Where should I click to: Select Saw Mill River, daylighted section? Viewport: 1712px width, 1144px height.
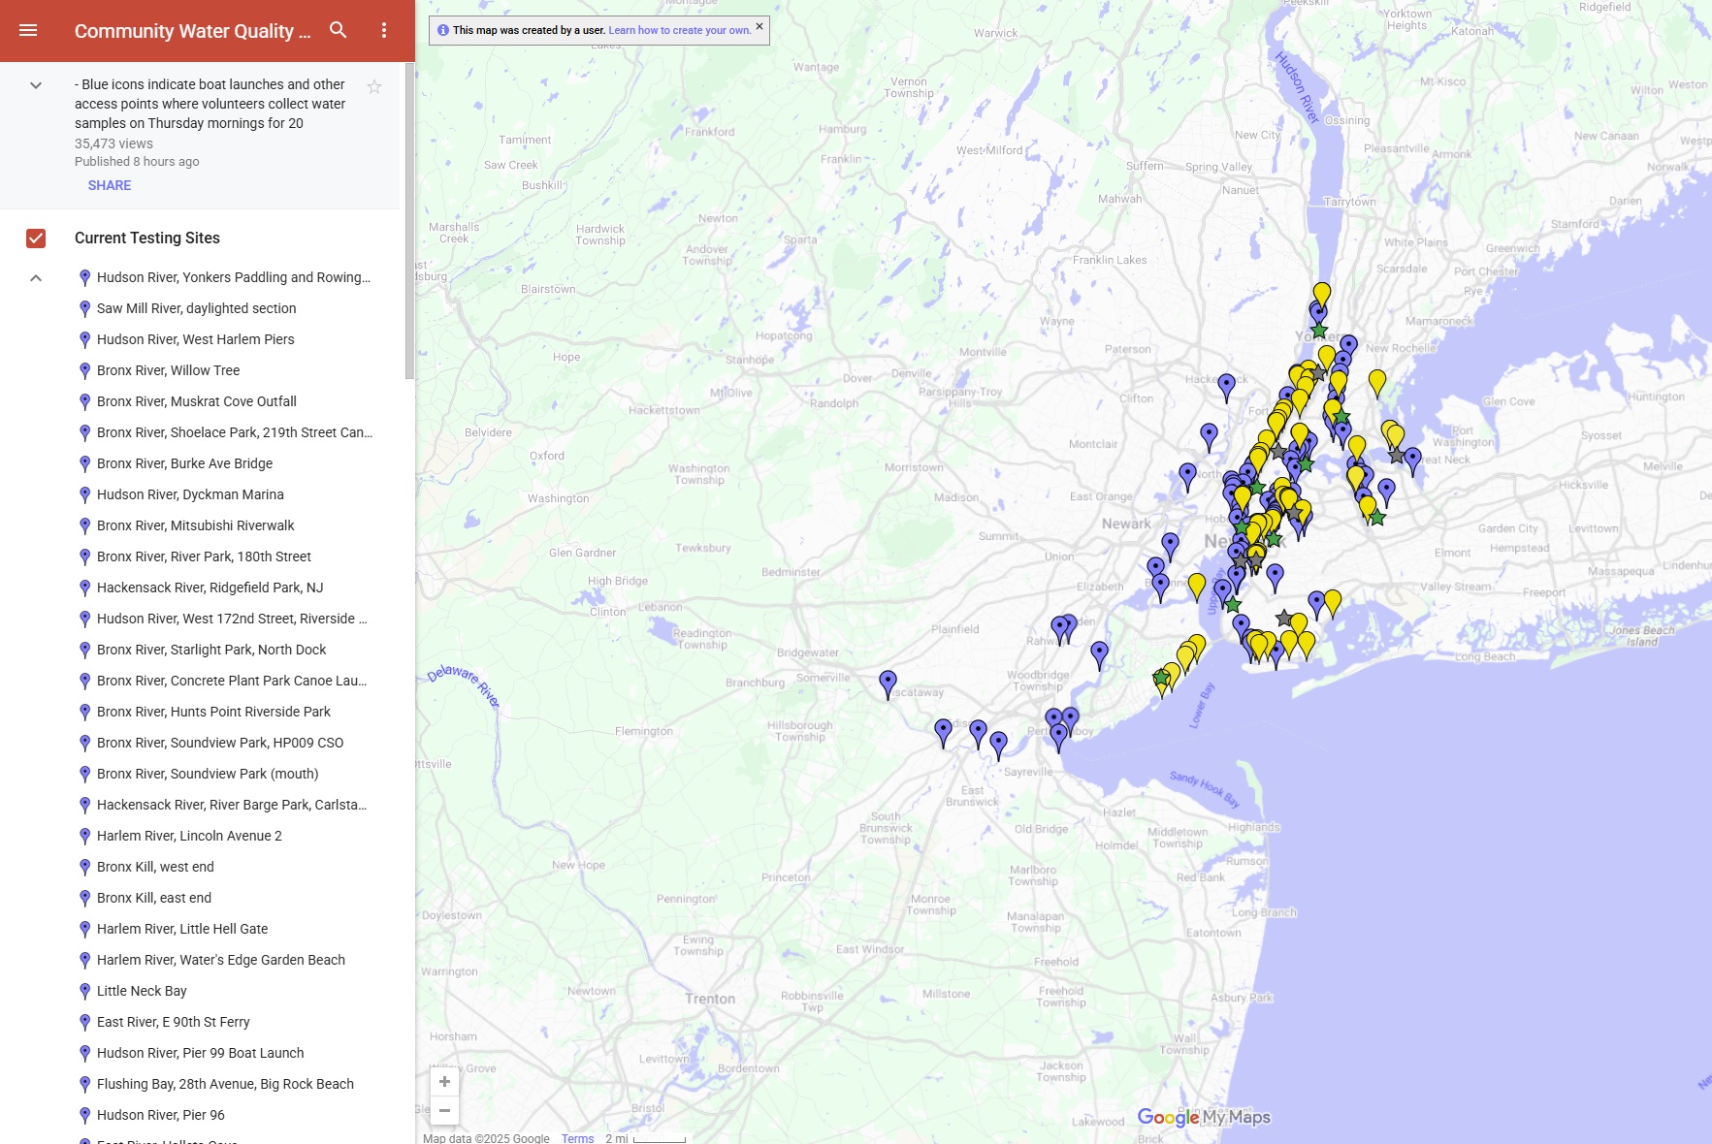(x=197, y=308)
